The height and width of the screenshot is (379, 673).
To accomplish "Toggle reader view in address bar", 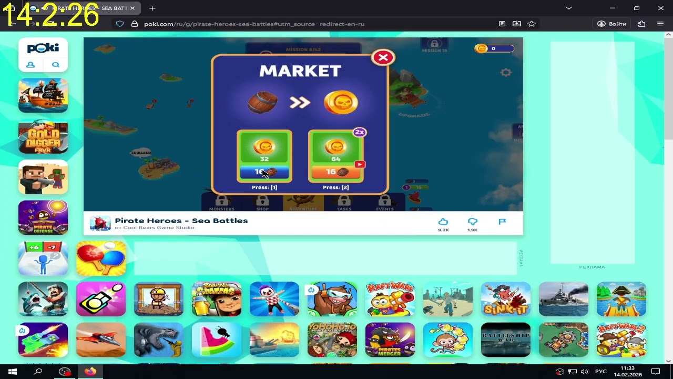I will pos(502,24).
